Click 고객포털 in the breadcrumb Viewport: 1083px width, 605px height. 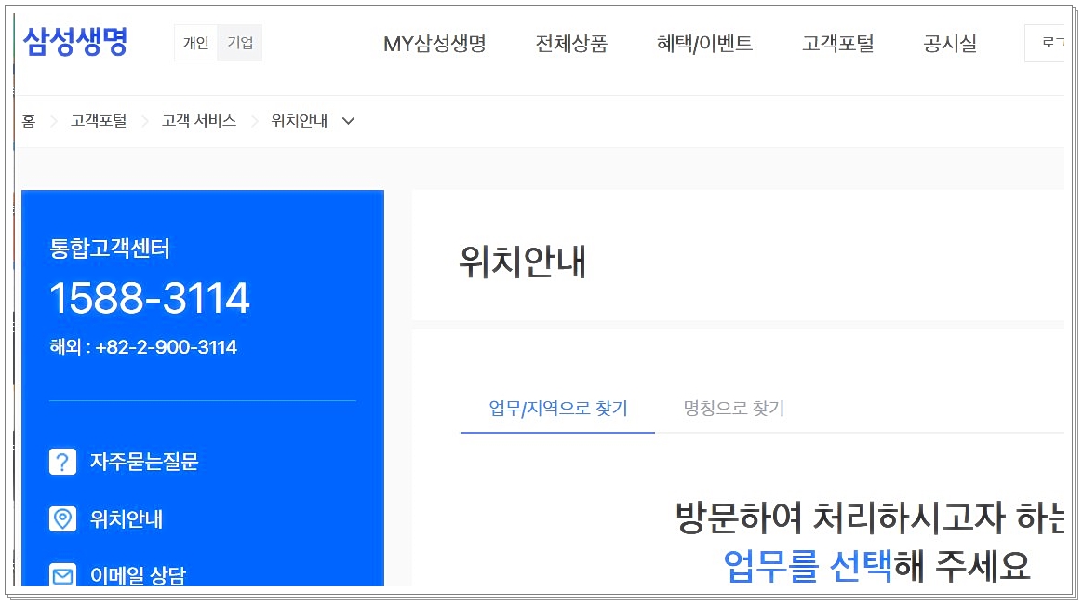99,121
